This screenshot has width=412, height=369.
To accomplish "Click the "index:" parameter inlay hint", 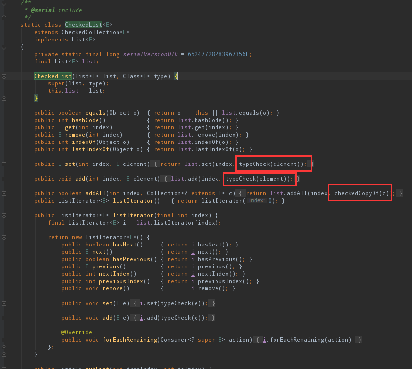I will pyautogui.click(x=256, y=201).
